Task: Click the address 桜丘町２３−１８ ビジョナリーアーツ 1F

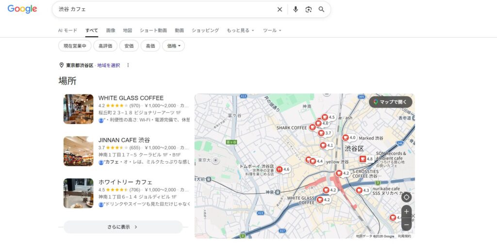Action: [139, 113]
